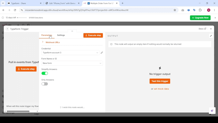The width and height of the screenshot is (218, 123).
Task: Go back to previous page
Action: [x=4, y=10]
